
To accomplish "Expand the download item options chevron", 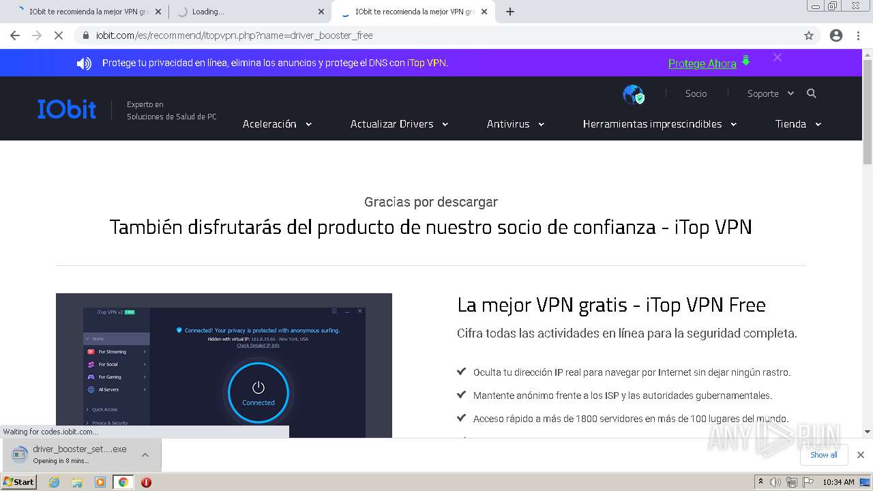I will pyautogui.click(x=145, y=455).
